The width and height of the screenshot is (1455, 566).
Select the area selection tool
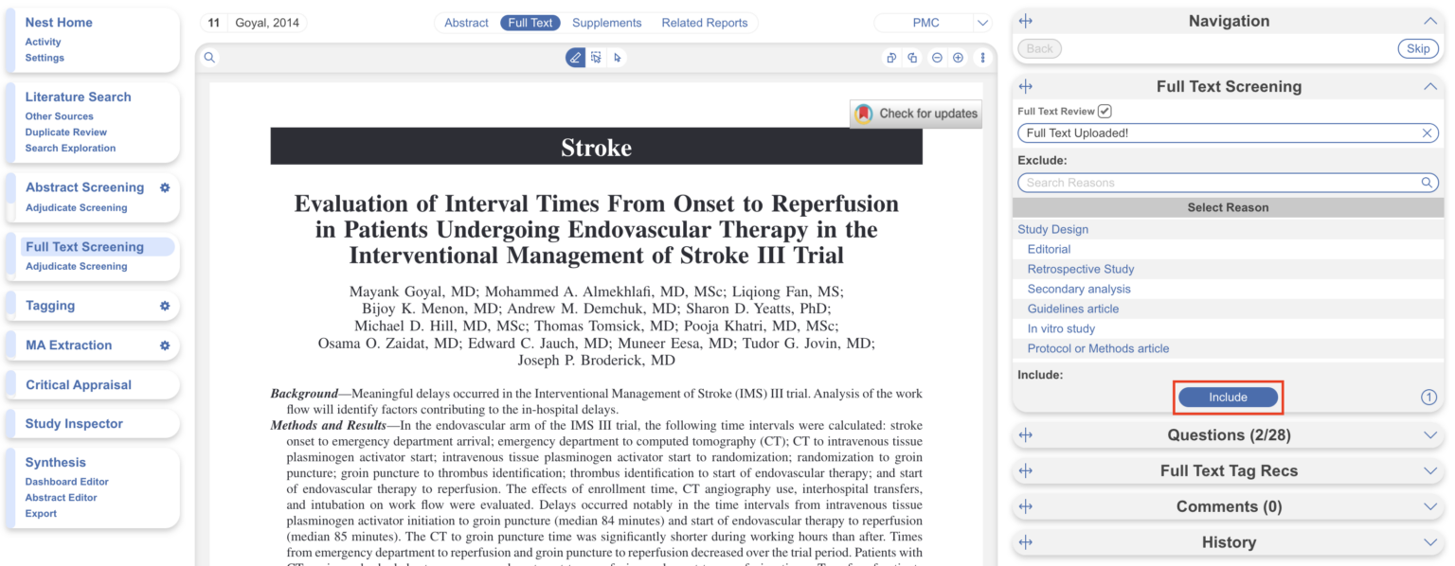(596, 58)
